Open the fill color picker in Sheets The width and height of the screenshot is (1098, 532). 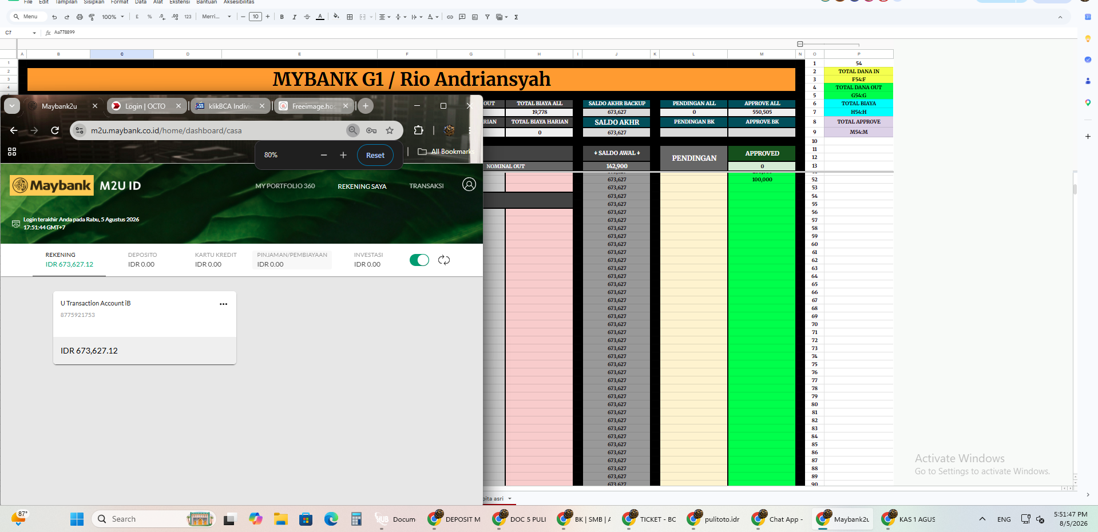coord(336,17)
